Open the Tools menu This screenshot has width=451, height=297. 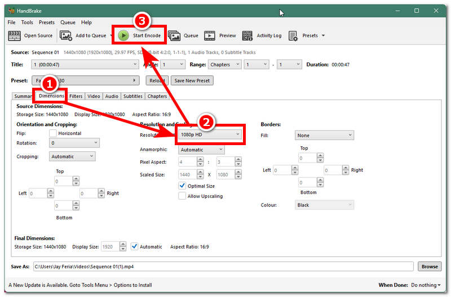pyautogui.click(x=27, y=22)
